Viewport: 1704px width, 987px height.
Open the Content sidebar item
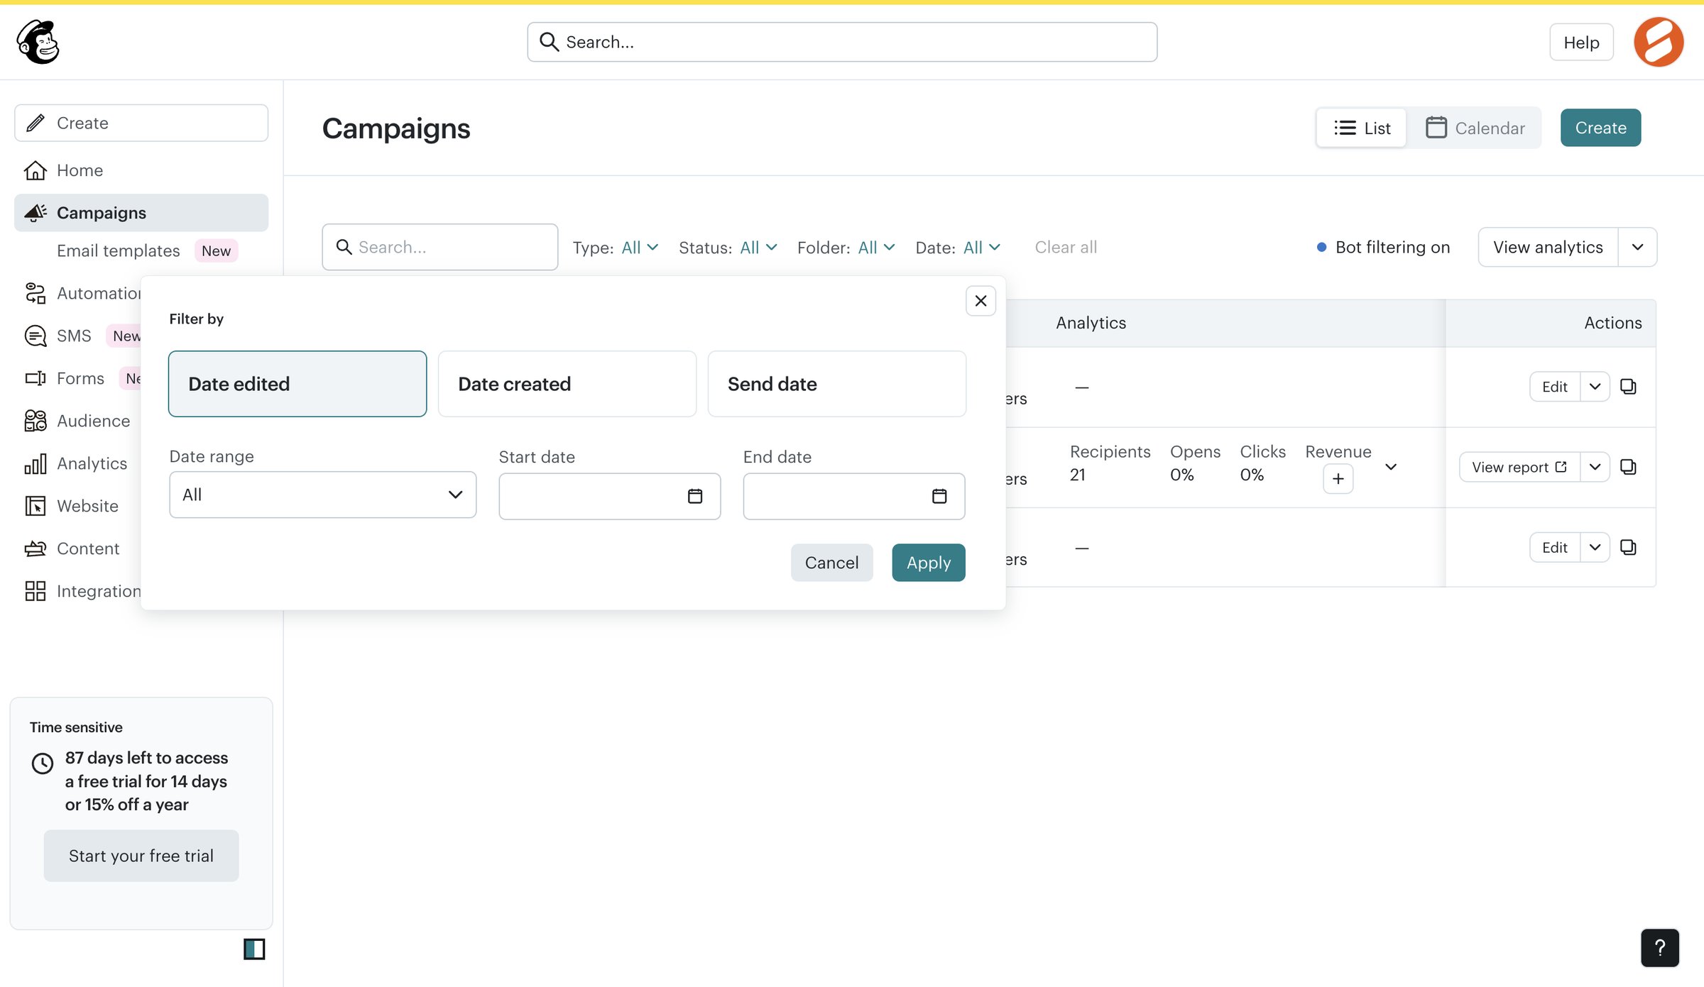(88, 548)
